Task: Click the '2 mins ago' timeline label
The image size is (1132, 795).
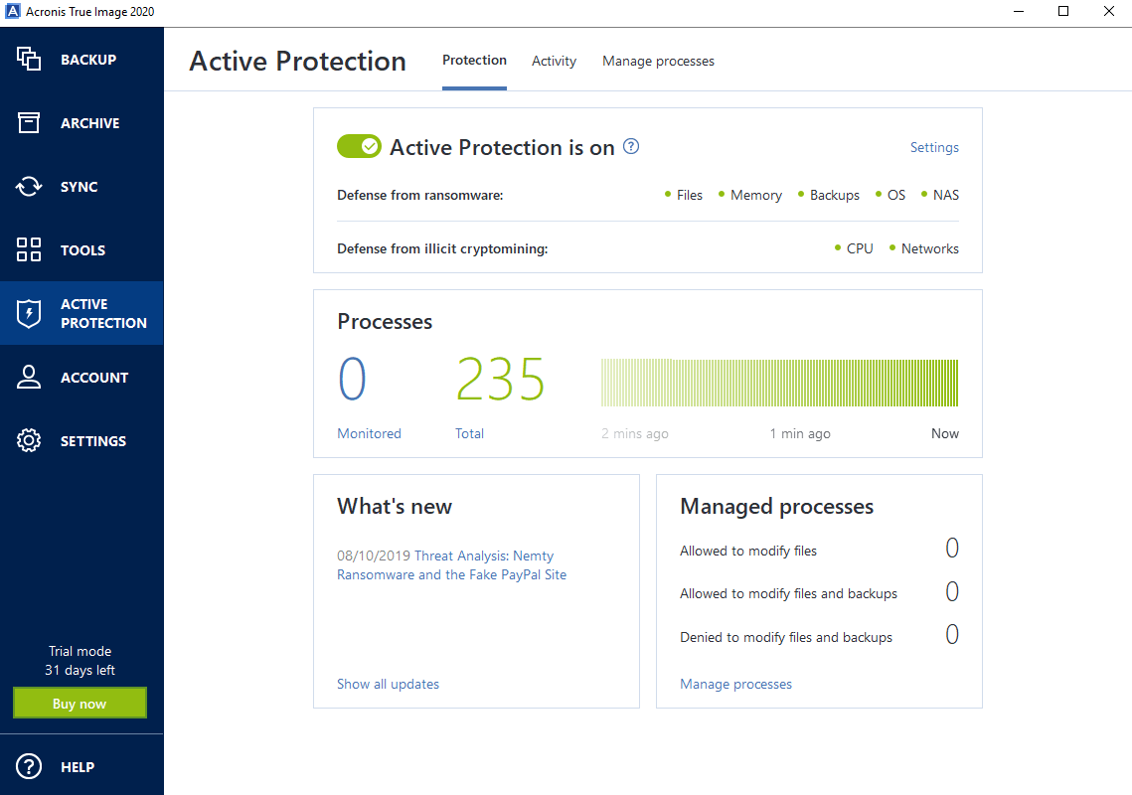Action: point(635,433)
